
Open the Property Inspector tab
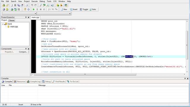[9, 52]
